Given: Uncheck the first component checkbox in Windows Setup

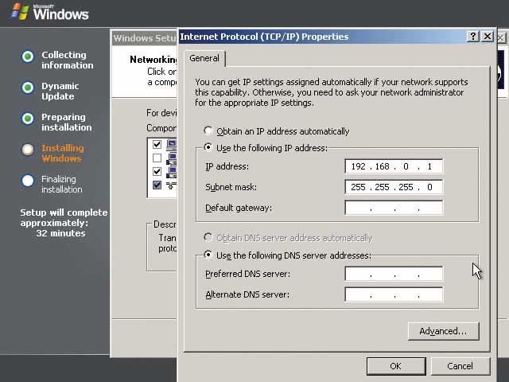Looking at the screenshot, I should pos(157,144).
